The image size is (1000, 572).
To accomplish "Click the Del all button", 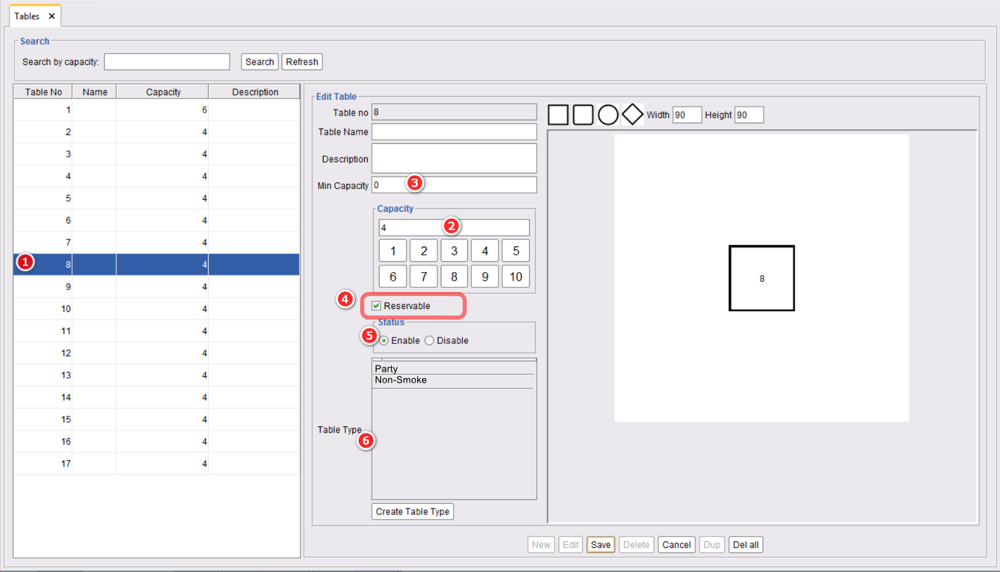I will click(x=746, y=544).
